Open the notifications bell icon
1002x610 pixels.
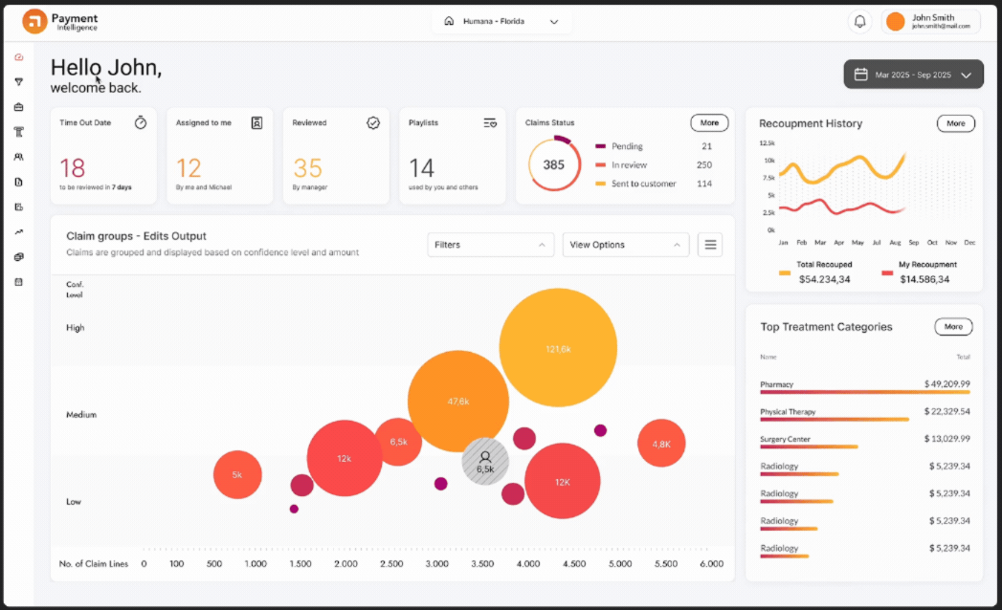click(x=859, y=21)
